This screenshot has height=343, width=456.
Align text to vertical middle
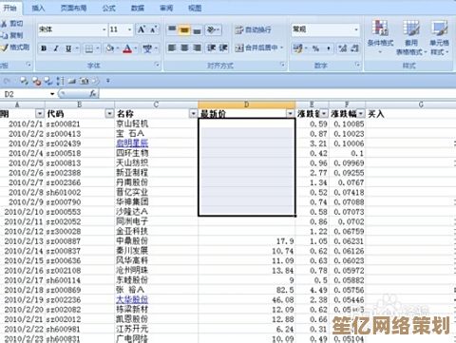(x=184, y=29)
